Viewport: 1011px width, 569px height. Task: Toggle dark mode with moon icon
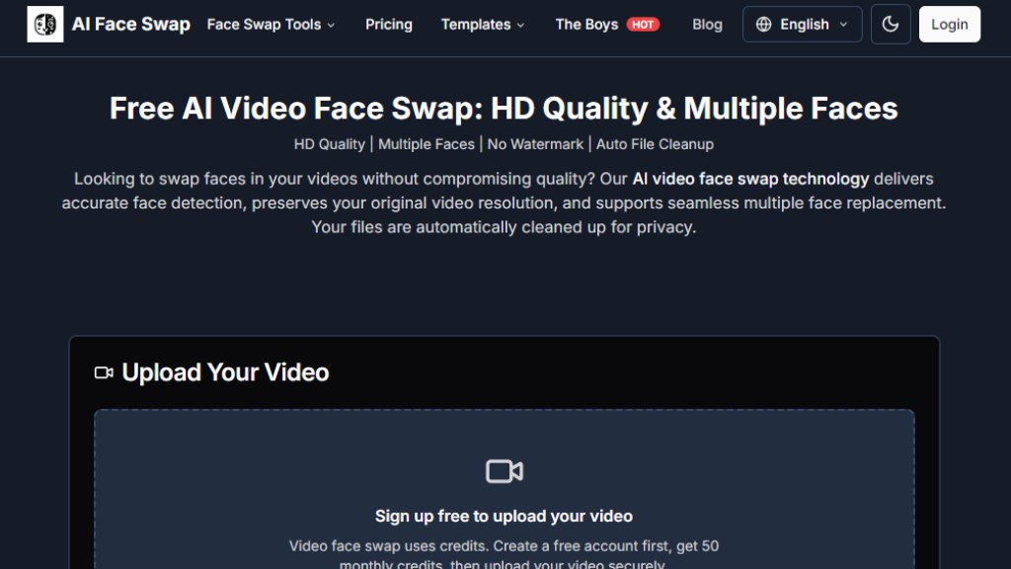point(891,25)
